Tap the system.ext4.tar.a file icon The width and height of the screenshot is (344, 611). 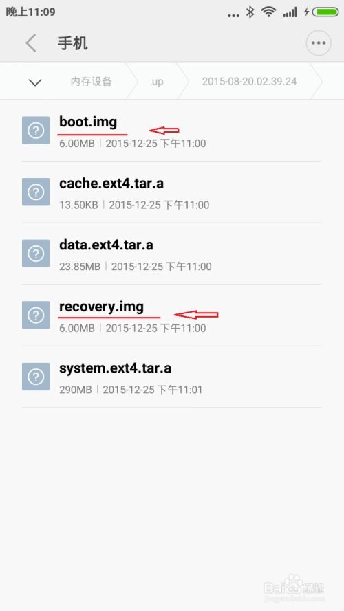[x=36, y=377]
